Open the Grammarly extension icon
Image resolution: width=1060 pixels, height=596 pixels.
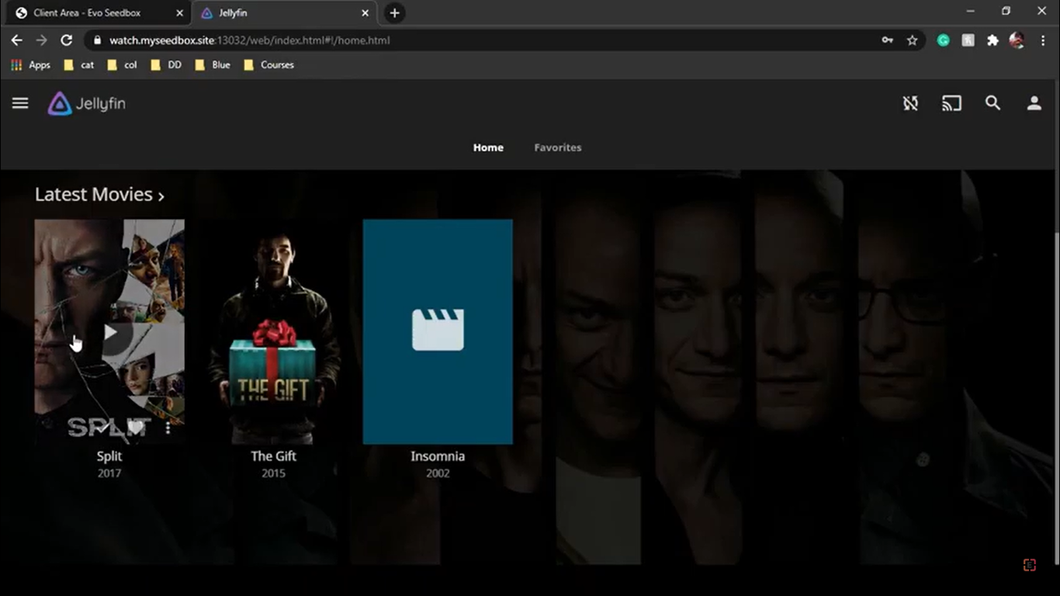point(943,40)
